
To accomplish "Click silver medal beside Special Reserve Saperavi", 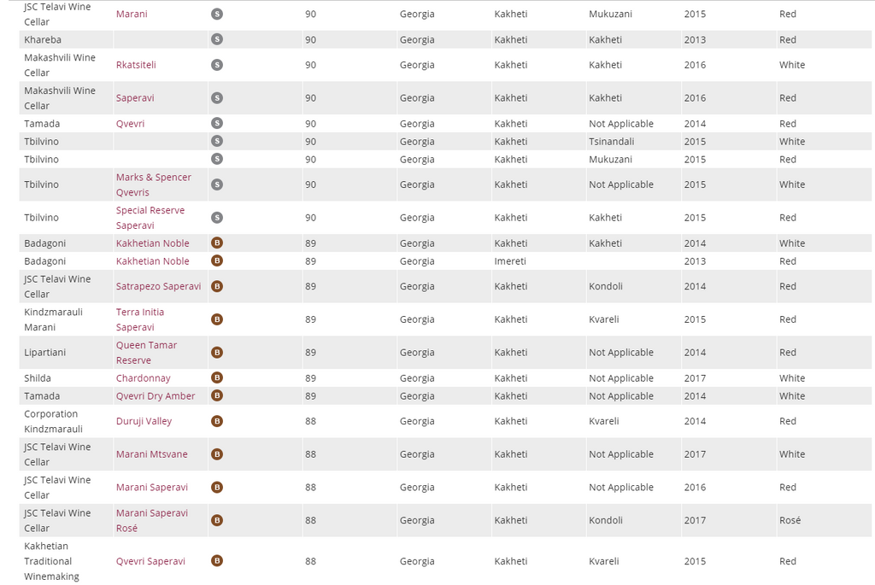I will click(217, 218).
